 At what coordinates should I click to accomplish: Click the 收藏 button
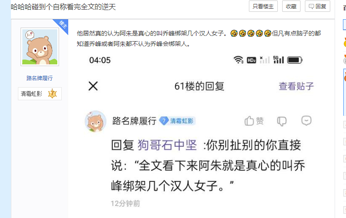pos(291,7)
